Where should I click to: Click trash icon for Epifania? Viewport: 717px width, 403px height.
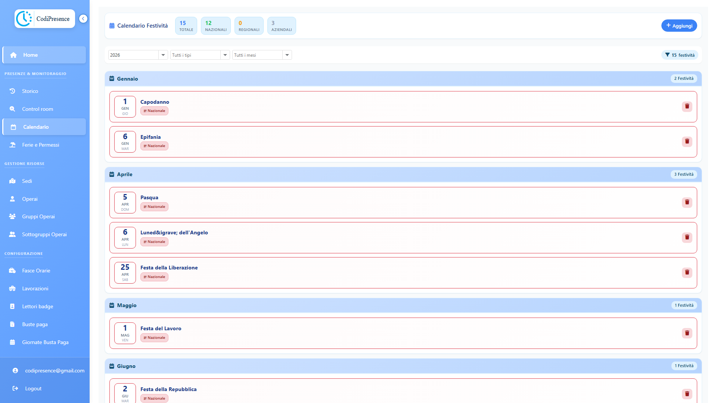click(687, 142)
